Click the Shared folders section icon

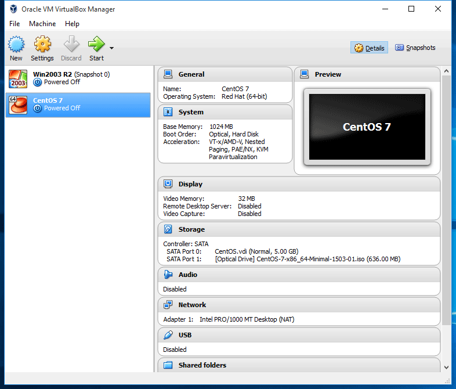[168, 365]
